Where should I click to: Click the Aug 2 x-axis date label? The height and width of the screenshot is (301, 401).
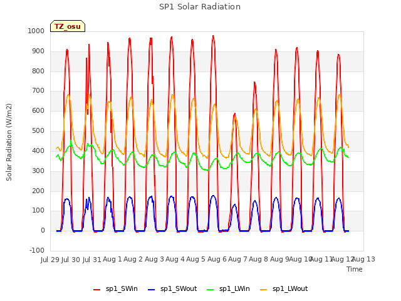133,259
